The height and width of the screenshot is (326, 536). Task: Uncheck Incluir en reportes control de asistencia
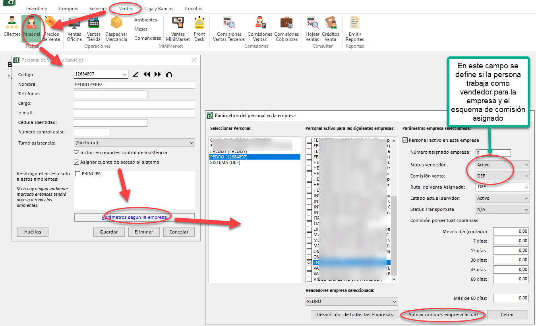pyautogui.click(x=77, y=152)
